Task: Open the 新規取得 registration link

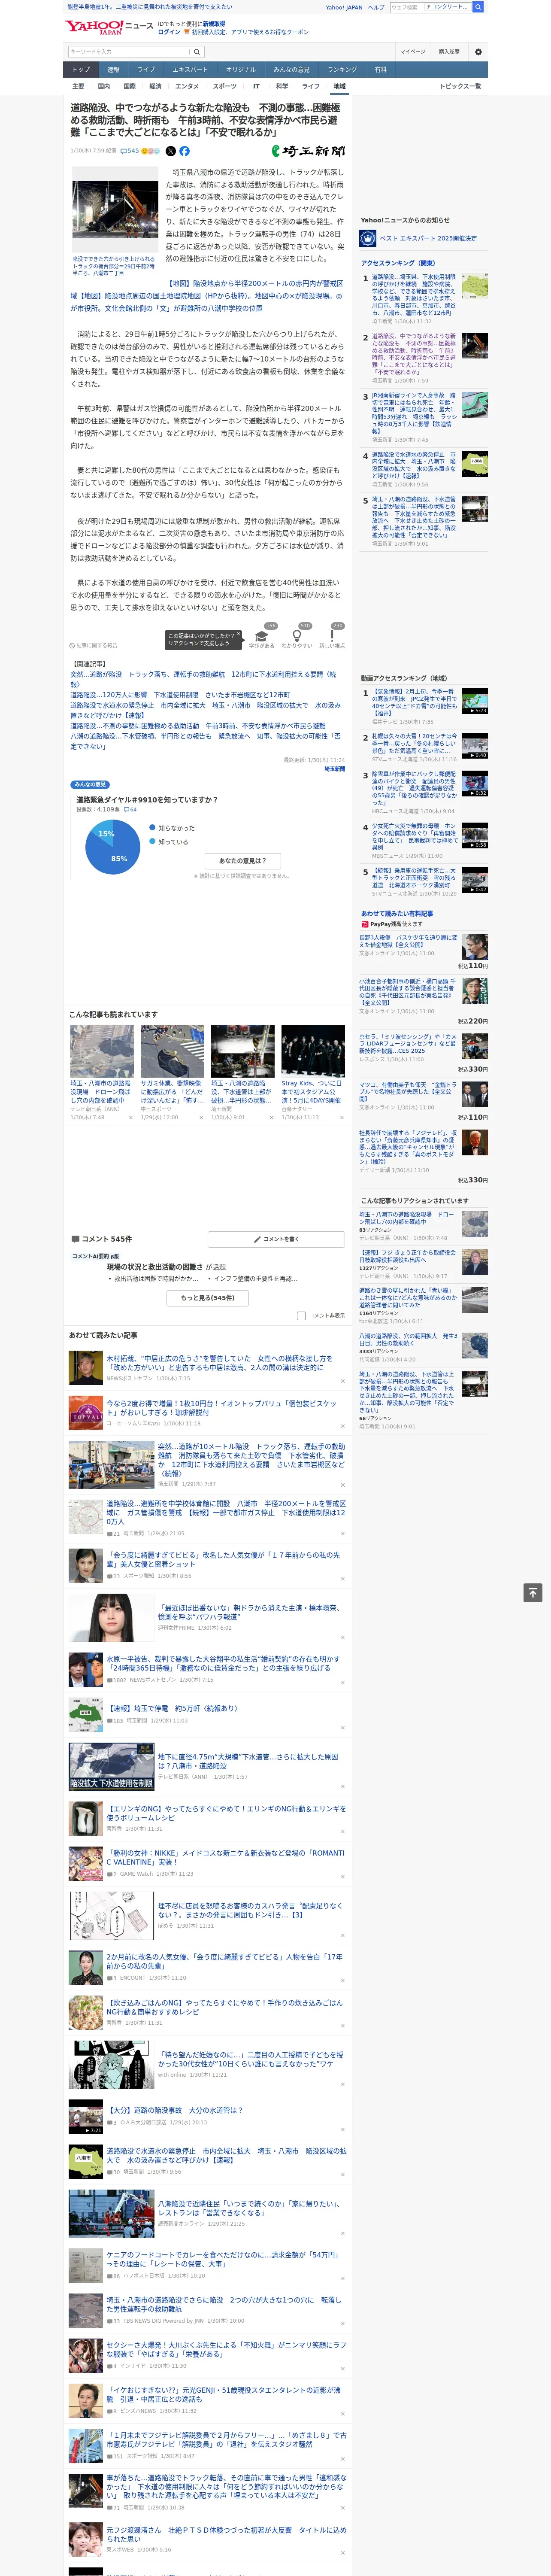Action: pyautogui.click(x=214, y=24)
